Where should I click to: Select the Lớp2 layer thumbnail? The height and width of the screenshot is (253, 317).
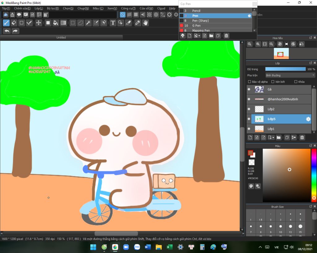tap(259, 109)
